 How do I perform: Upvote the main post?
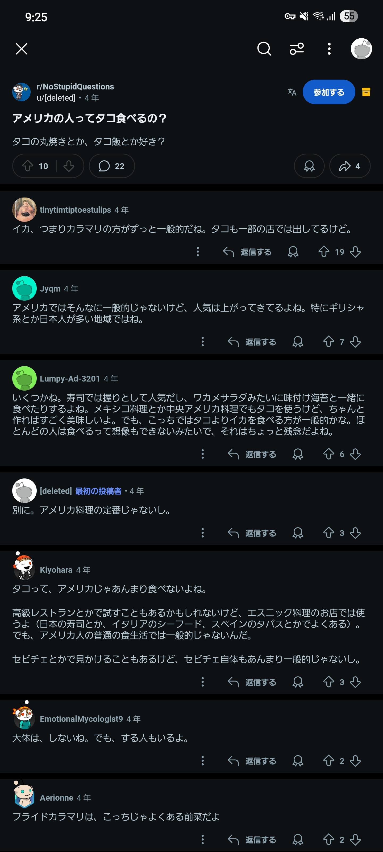coord(28,166)
